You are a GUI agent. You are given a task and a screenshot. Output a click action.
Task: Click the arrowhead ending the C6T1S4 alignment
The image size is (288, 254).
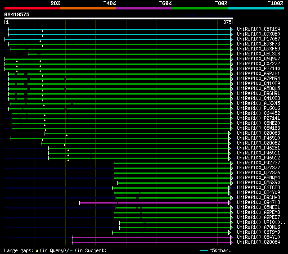click(x=232, y=29)
